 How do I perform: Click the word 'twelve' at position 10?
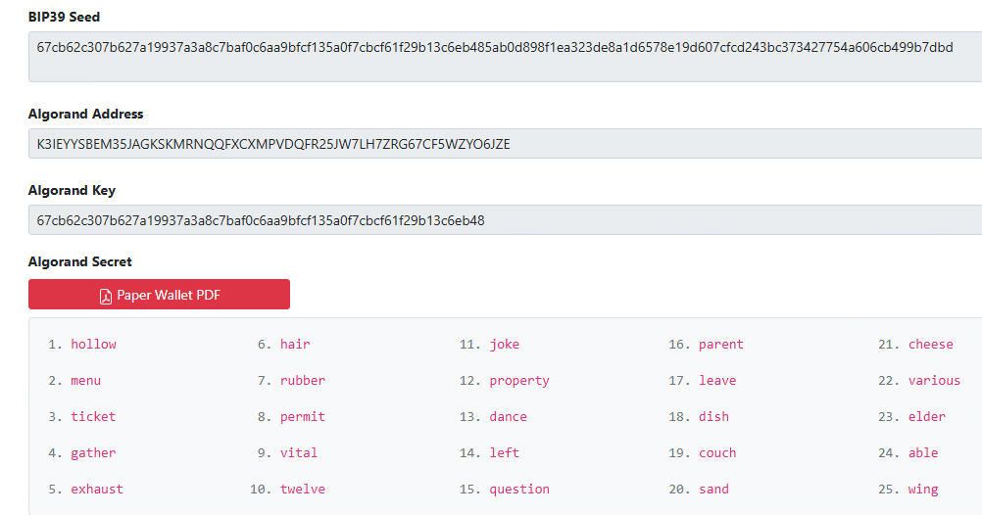coord(302,489)
